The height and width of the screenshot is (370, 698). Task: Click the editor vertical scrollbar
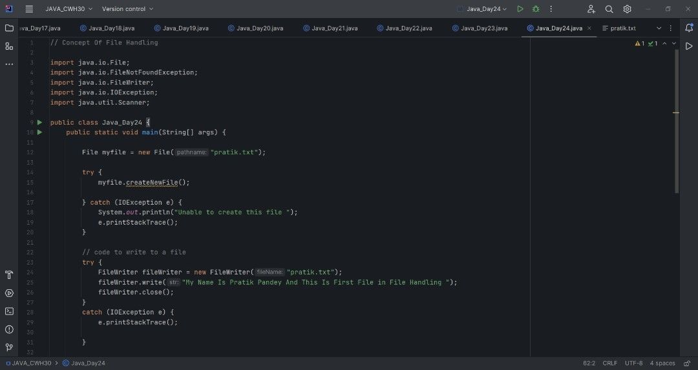pos(677,121)
